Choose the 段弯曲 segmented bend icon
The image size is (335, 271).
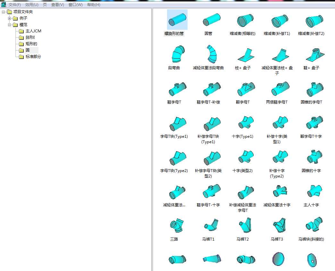176,54
